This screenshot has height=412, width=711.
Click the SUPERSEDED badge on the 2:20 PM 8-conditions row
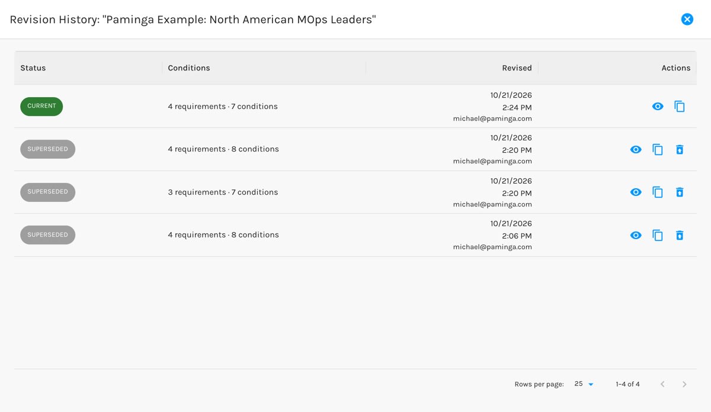point(48,149)
